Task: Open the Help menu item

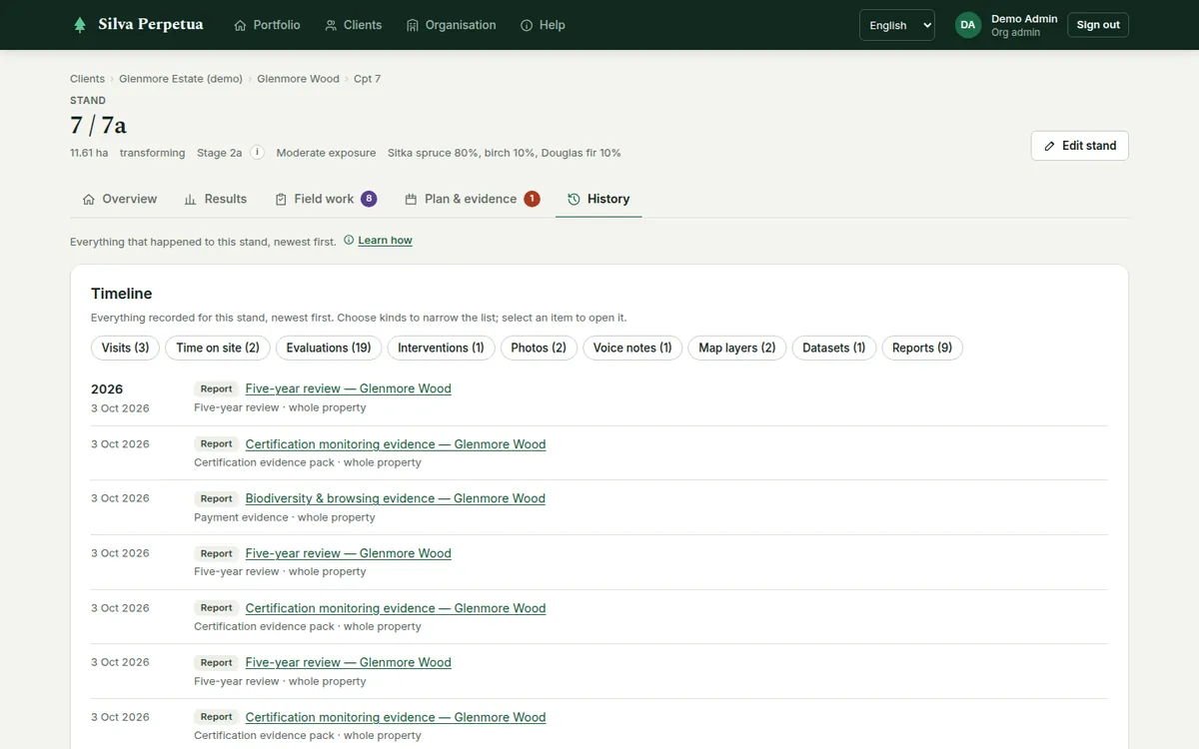Action: tap(543, 25)
